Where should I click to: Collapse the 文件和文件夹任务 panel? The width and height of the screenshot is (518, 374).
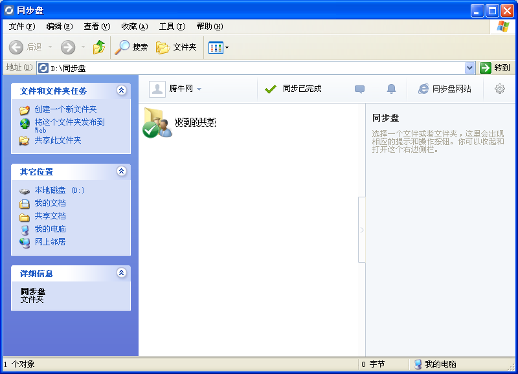[122, 90]
